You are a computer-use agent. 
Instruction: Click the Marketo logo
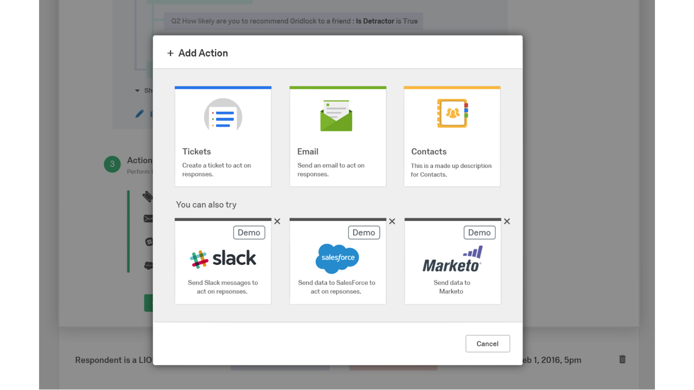tap(452, 259)
